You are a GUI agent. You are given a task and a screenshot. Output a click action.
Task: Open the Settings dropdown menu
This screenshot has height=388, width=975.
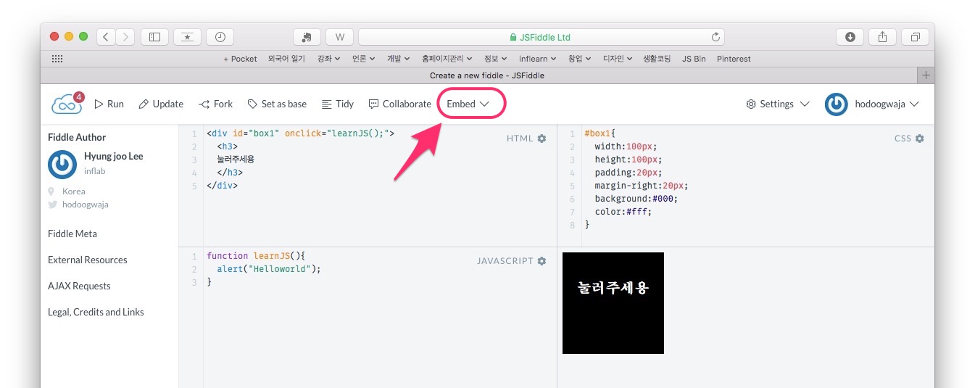pyautogui.click(x=778, y=104)
